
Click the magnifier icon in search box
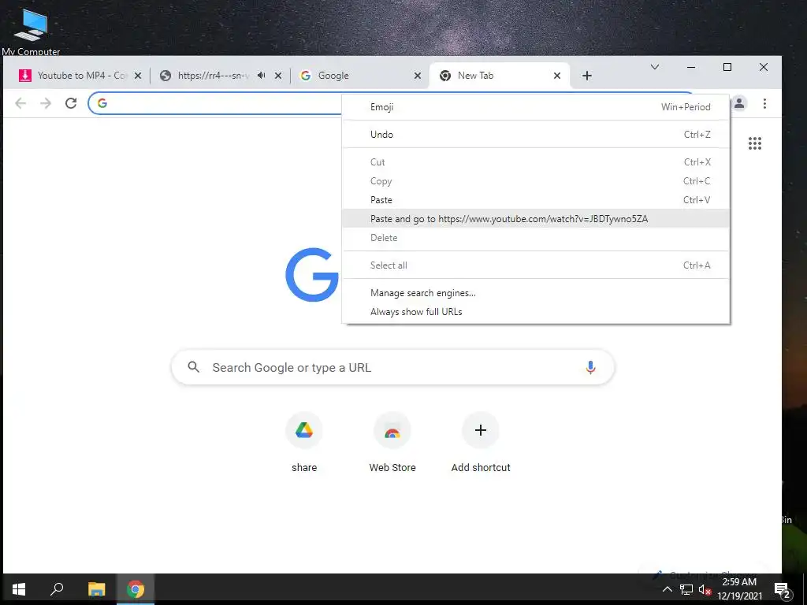tap(194, 367)
